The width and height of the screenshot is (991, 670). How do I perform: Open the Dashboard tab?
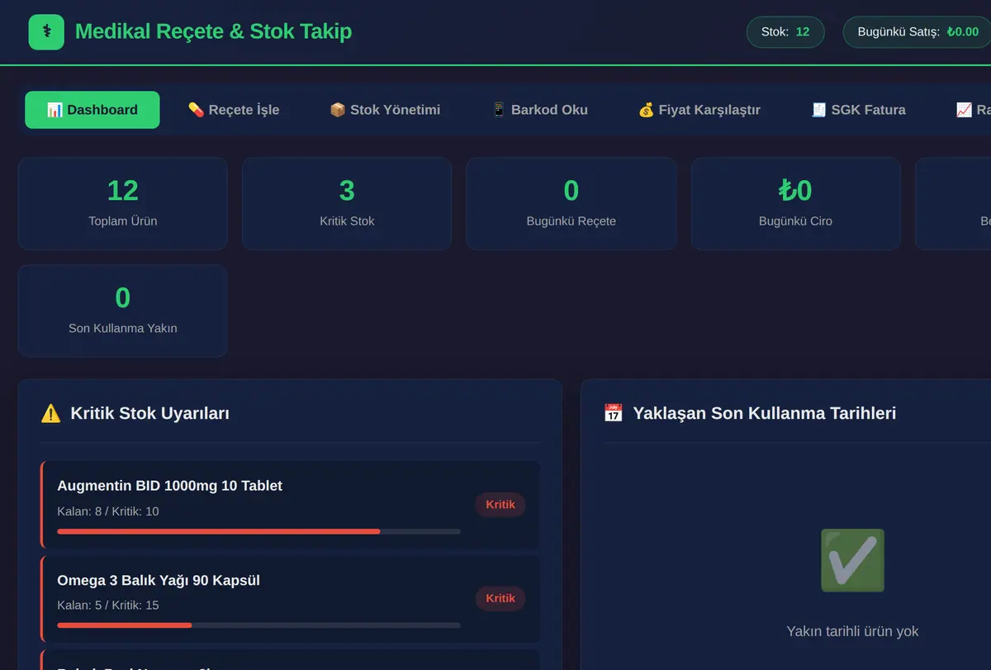92,110
